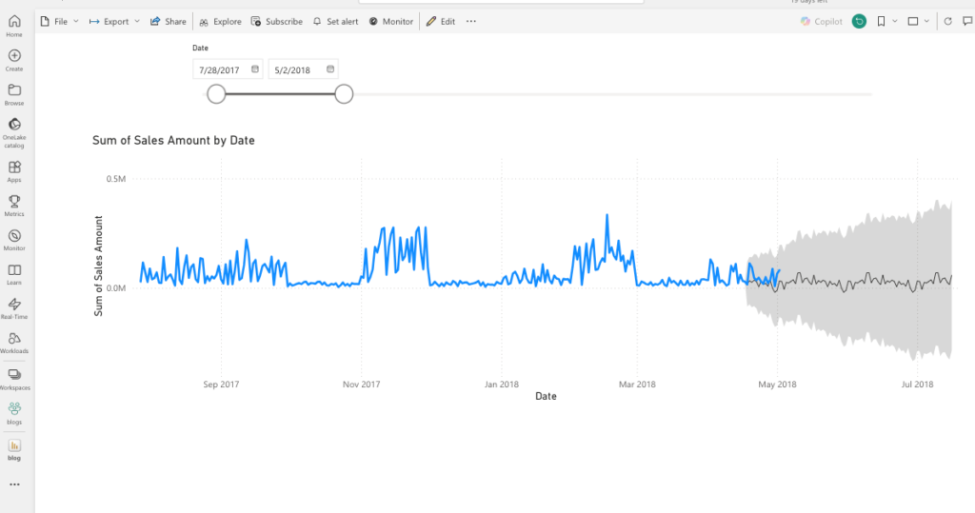Click the Mar 2018 axis label
Screen dimensions: 975x513
637,385
